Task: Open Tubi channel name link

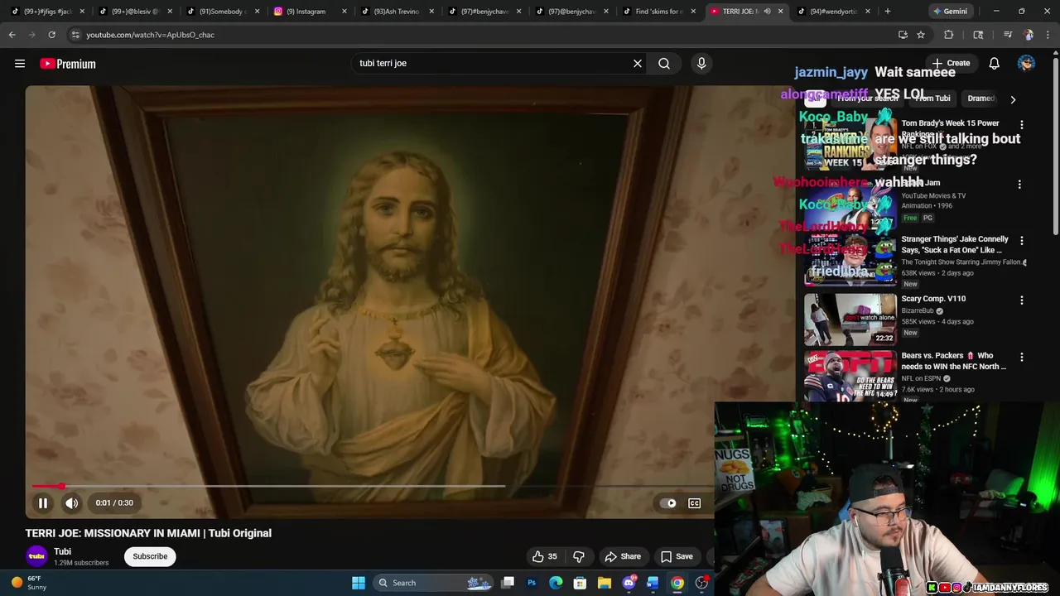Action: point(62,551)
